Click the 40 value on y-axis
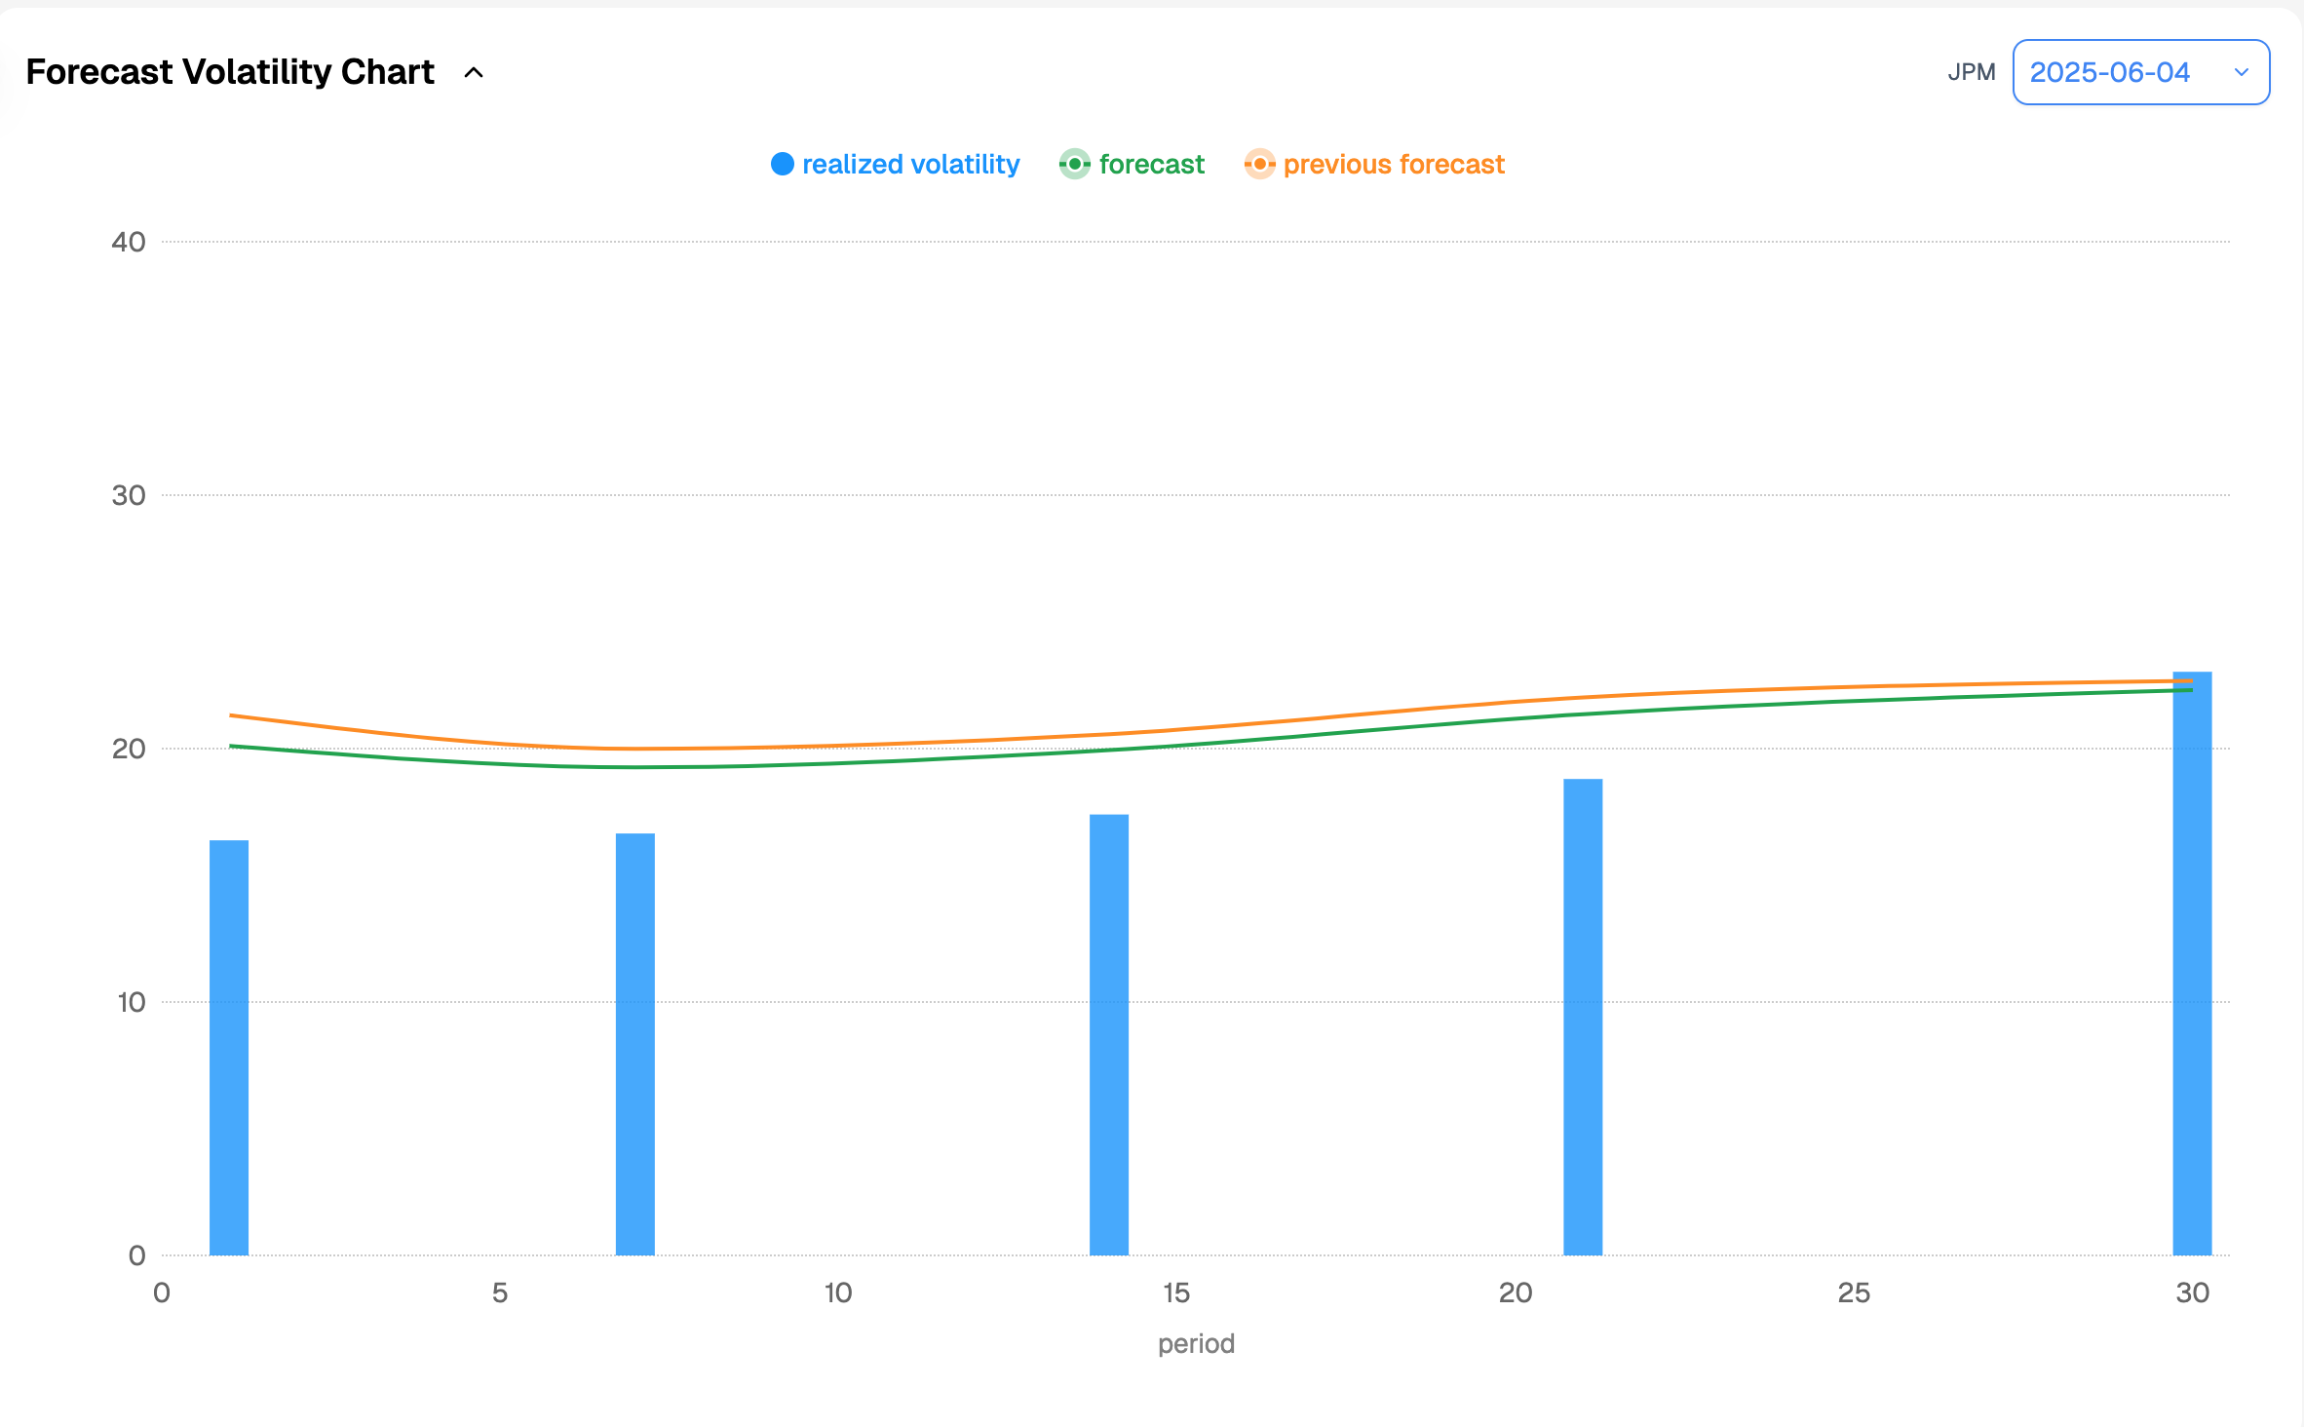The width and height of the screenshot is (2304, 1427). pyautogui.click(x=129, y=242)
